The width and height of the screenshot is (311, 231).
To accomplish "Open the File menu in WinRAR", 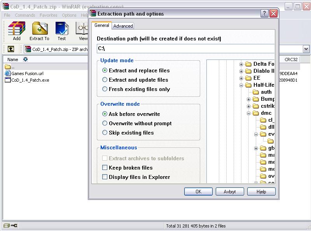I will (x=7, y=15).
